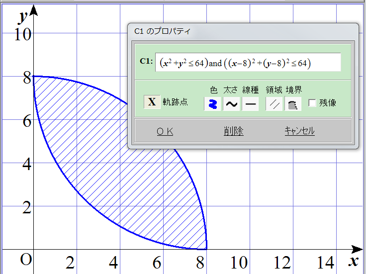Click the boundary (境界) style icon

[292, 103]
